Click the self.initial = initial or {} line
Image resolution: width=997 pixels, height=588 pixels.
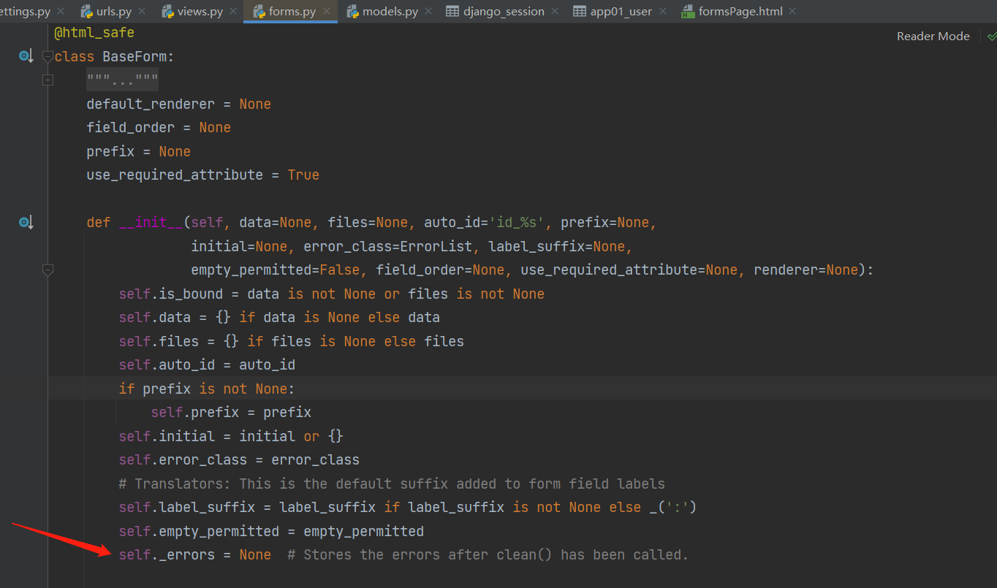(x=231, y=436)
